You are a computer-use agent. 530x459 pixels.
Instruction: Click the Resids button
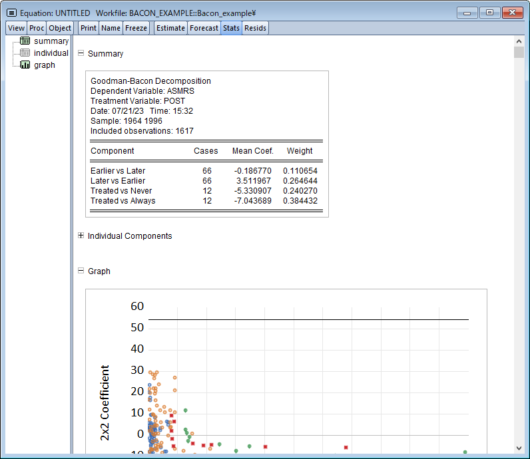[x=255, y=28]
